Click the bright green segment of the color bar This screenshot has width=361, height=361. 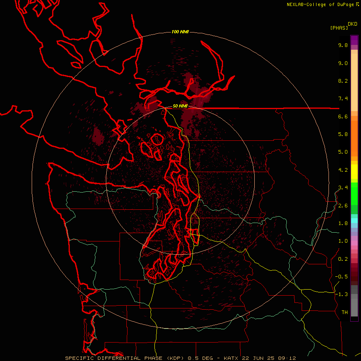(354, 194)
